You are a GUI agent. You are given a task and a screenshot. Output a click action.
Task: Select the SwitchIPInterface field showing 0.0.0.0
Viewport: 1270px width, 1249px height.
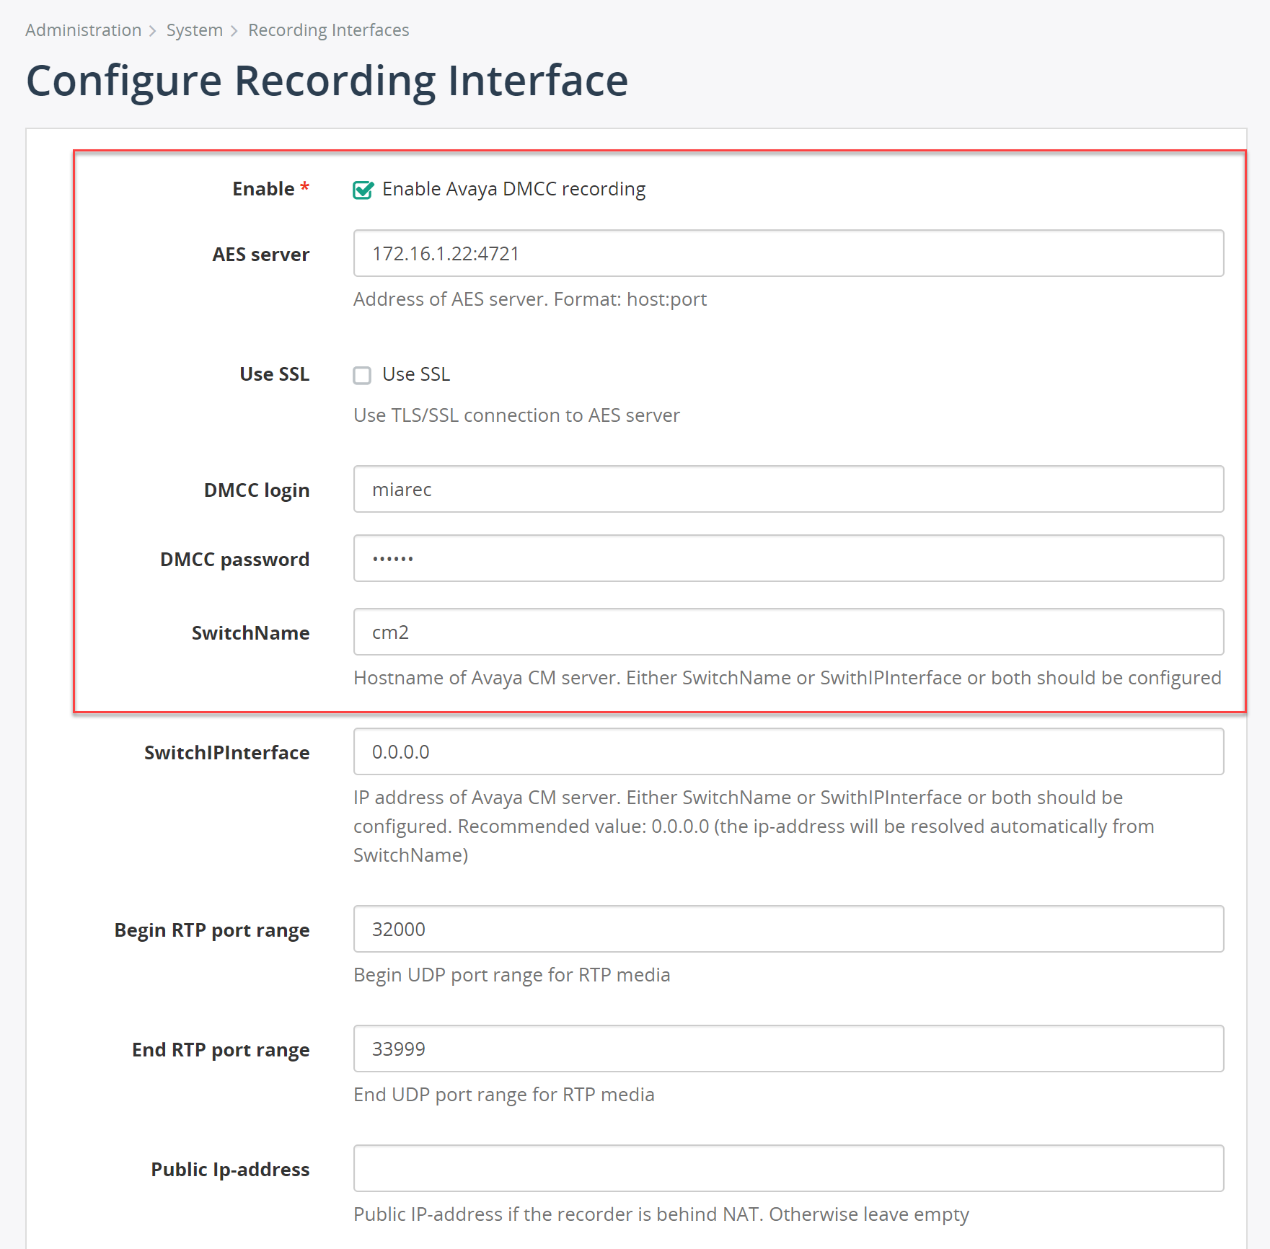pyautogui.click(x=788, y=751)
